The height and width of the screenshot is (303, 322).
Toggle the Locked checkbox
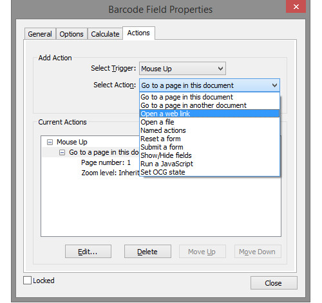[27, 281]
